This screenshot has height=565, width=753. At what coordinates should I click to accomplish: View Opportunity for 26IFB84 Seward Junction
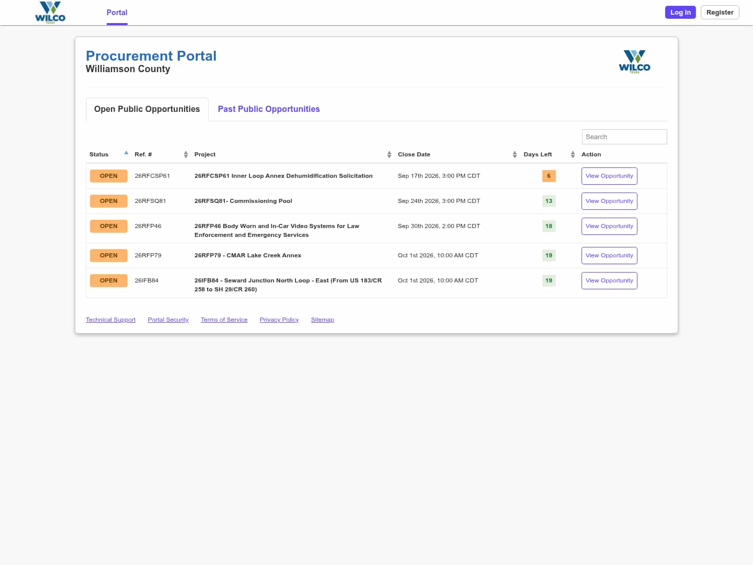pyautogui.click(x=609, y=281)
